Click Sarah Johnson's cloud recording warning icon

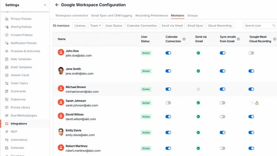pyautogui.click(x=257, y=103)
